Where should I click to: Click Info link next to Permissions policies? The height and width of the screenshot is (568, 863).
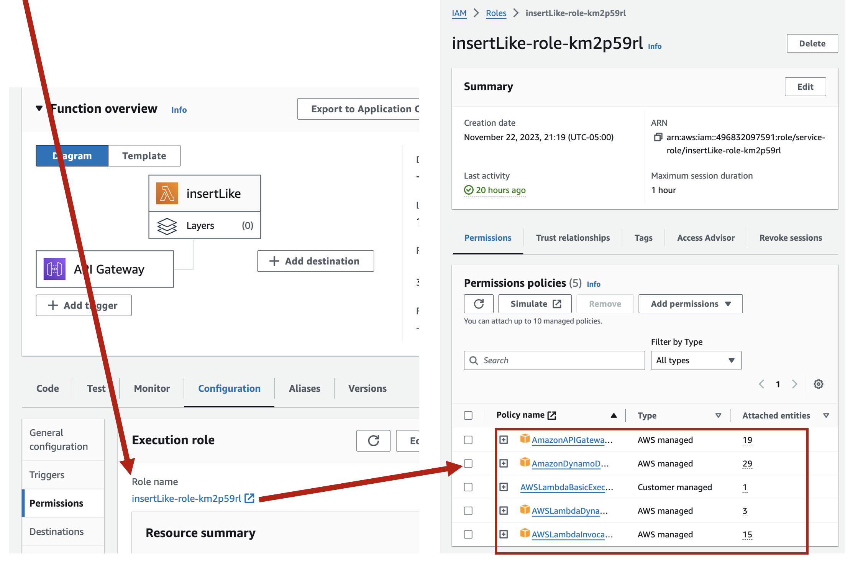[x=594, y=284]
